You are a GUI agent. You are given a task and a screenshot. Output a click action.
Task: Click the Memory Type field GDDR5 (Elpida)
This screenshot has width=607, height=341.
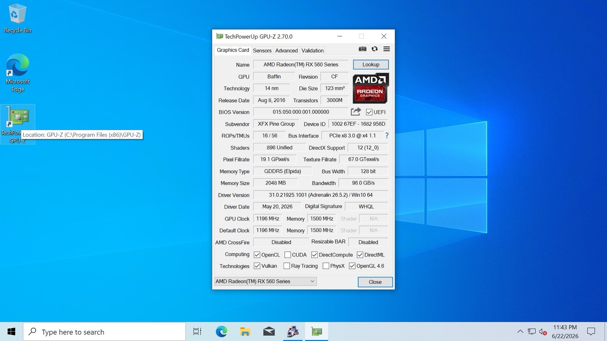coord(283,171)
